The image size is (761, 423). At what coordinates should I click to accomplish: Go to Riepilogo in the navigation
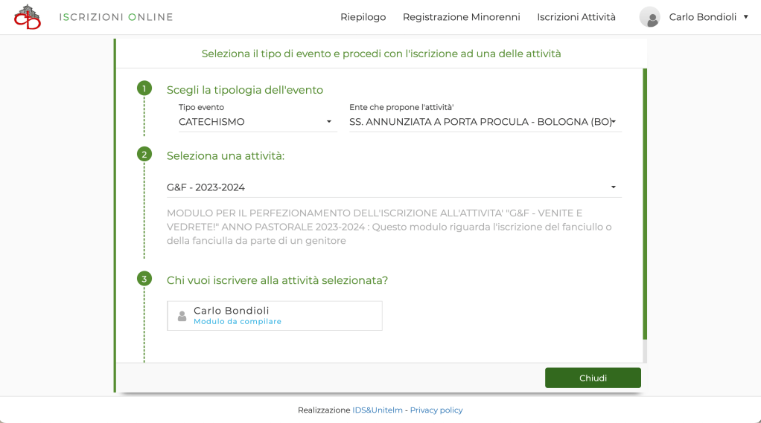coord(363,17)
